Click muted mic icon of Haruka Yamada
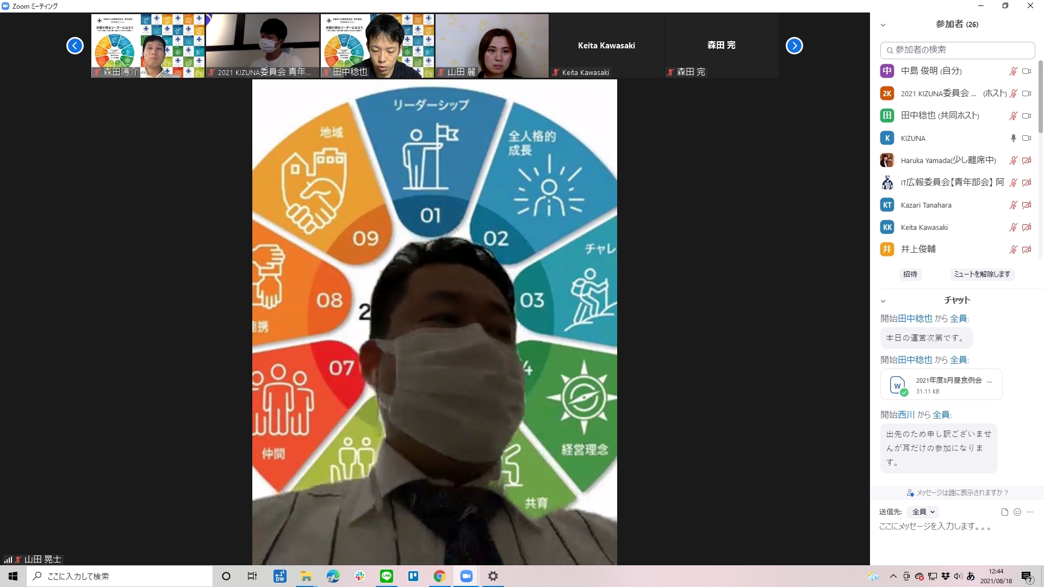The image size is (1044, 587). [x=1014, y=160]
